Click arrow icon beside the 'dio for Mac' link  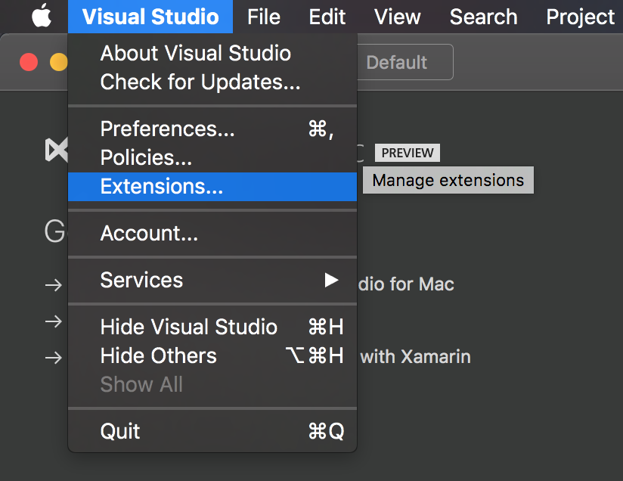pos(53,285)
